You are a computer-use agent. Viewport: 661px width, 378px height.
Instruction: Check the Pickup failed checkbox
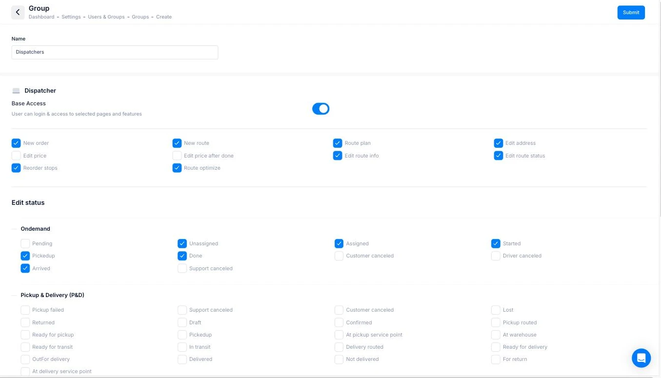(x=25, y=310)
